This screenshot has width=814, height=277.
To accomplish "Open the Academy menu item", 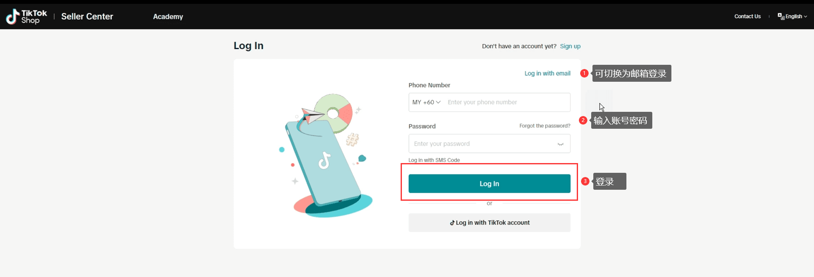I will click(x=168, y=17).
